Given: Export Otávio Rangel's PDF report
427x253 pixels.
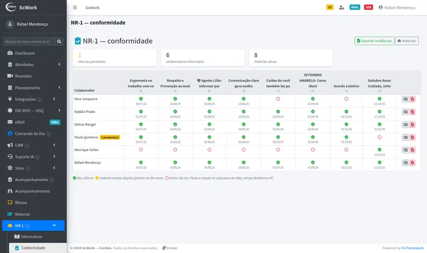Looking at the screenshot, I should pyautogui.click(x=413, y=125).
